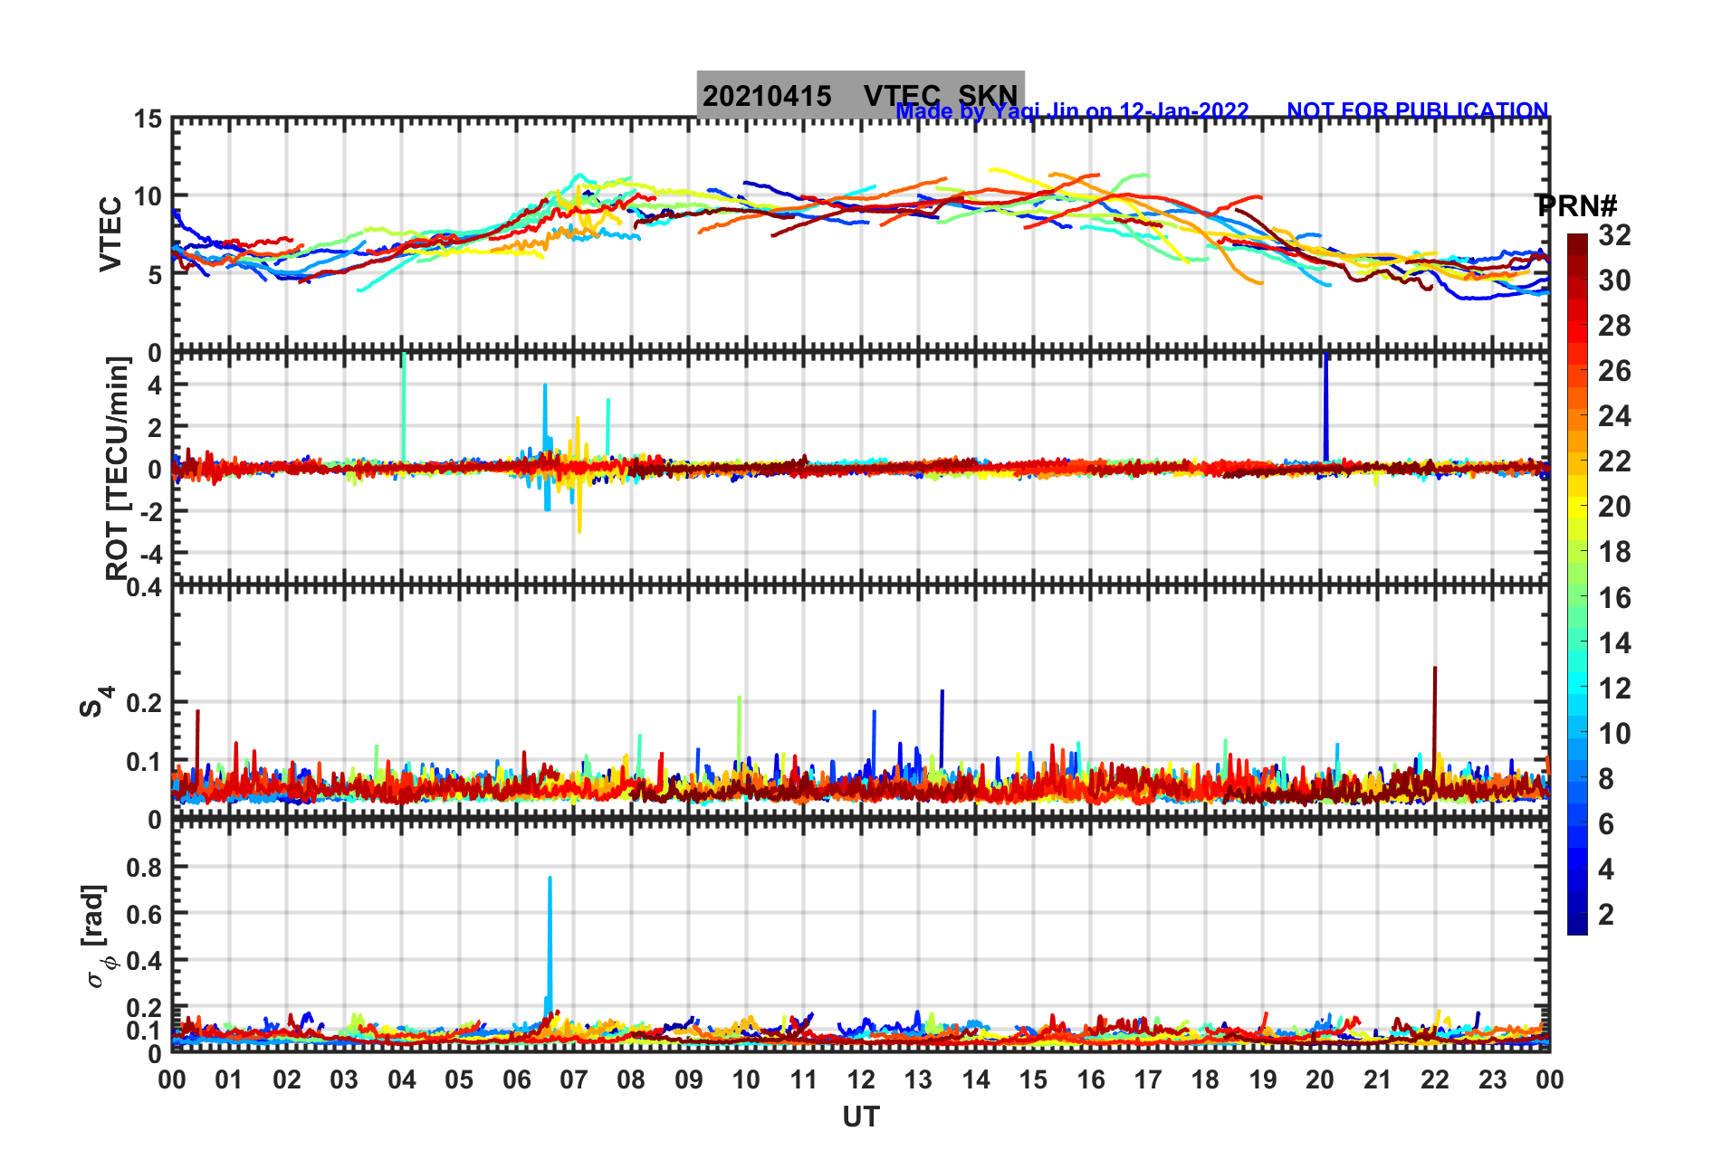
Task: Select the colorbar tick label 2
Action: coord(1606,914)
